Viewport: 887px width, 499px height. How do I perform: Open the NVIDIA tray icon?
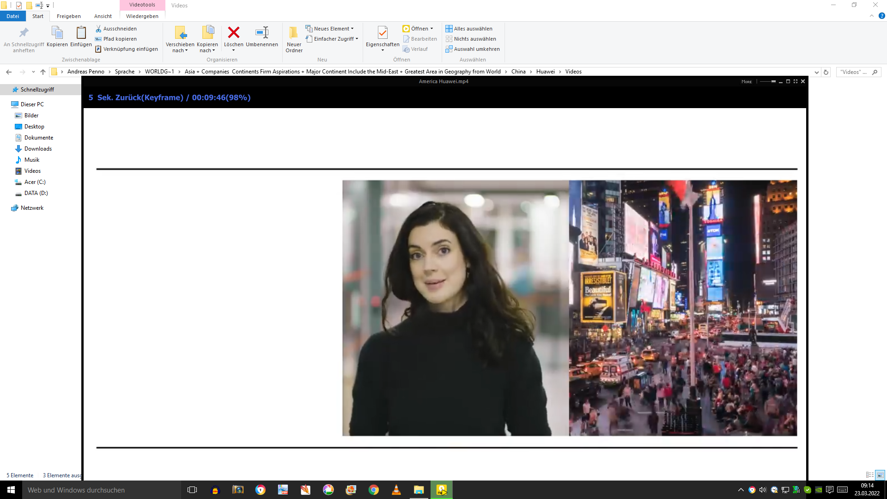(819, 490)
